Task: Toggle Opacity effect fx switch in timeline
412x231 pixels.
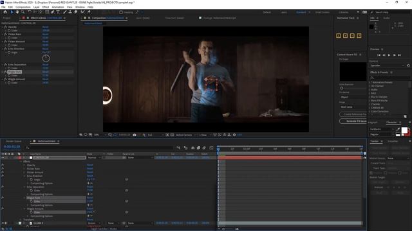Action: [x=3, y=166]
